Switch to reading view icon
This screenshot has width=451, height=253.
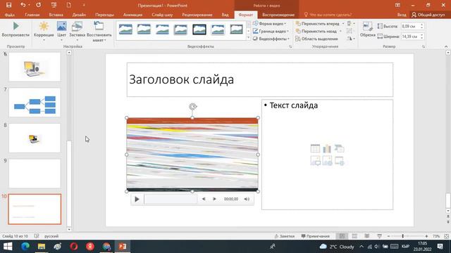tap(366, 236)
